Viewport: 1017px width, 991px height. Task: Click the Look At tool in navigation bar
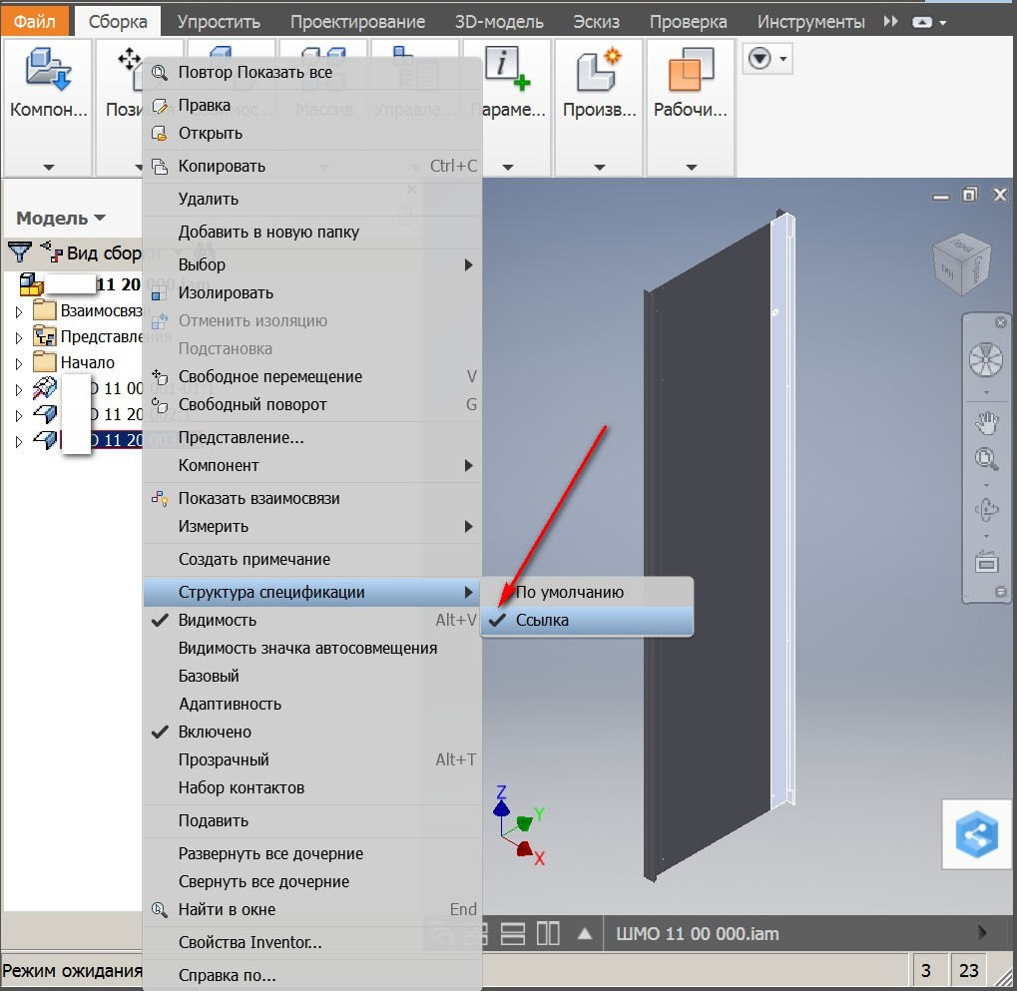pyautogui.click(x=986, y=562)
